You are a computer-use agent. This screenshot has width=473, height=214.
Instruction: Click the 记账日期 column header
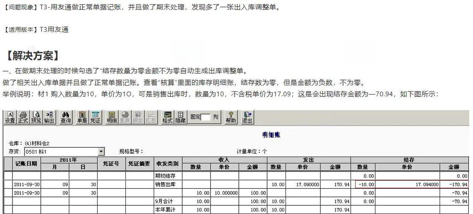(x=26, y=164)
